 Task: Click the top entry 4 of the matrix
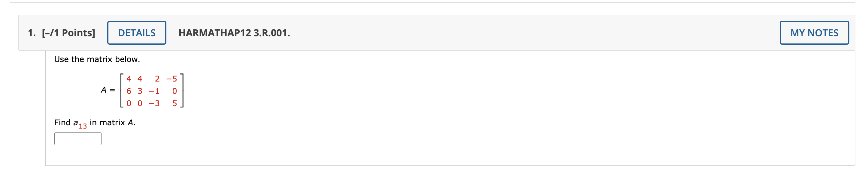click(129, 79)
